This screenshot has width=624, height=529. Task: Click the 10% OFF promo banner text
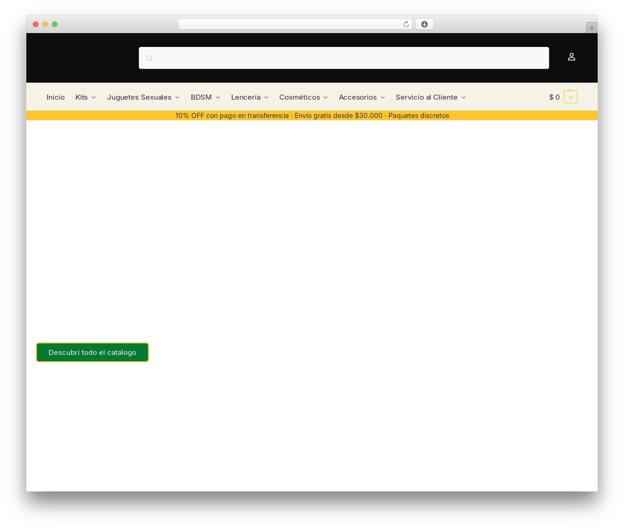312,116
